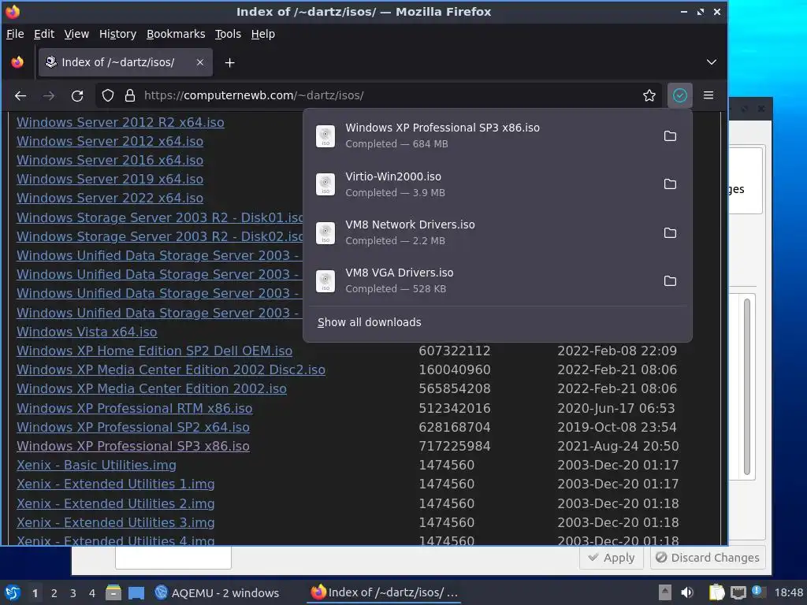Click the VM8 Network Drivers.iso file icon
Screen dimensions: 807x605
coord(325,233)
